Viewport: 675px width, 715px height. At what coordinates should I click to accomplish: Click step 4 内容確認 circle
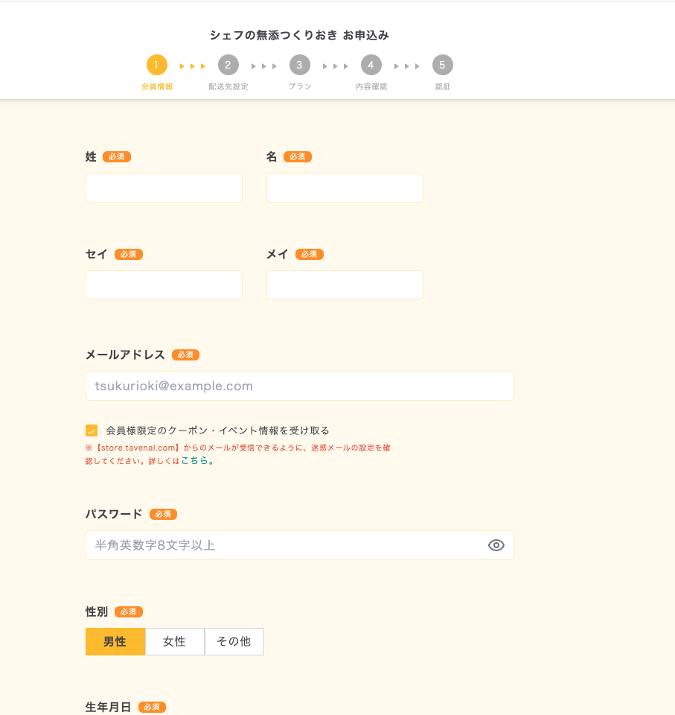click(x=371, y=66)
